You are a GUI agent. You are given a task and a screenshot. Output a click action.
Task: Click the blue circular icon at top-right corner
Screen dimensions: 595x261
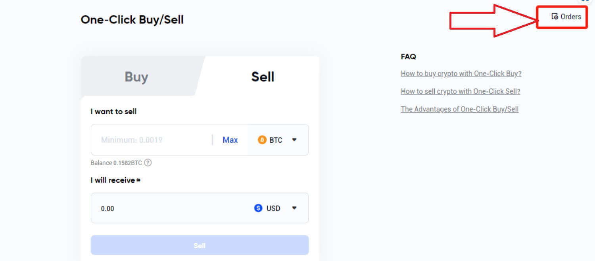[x=585, y=2]
